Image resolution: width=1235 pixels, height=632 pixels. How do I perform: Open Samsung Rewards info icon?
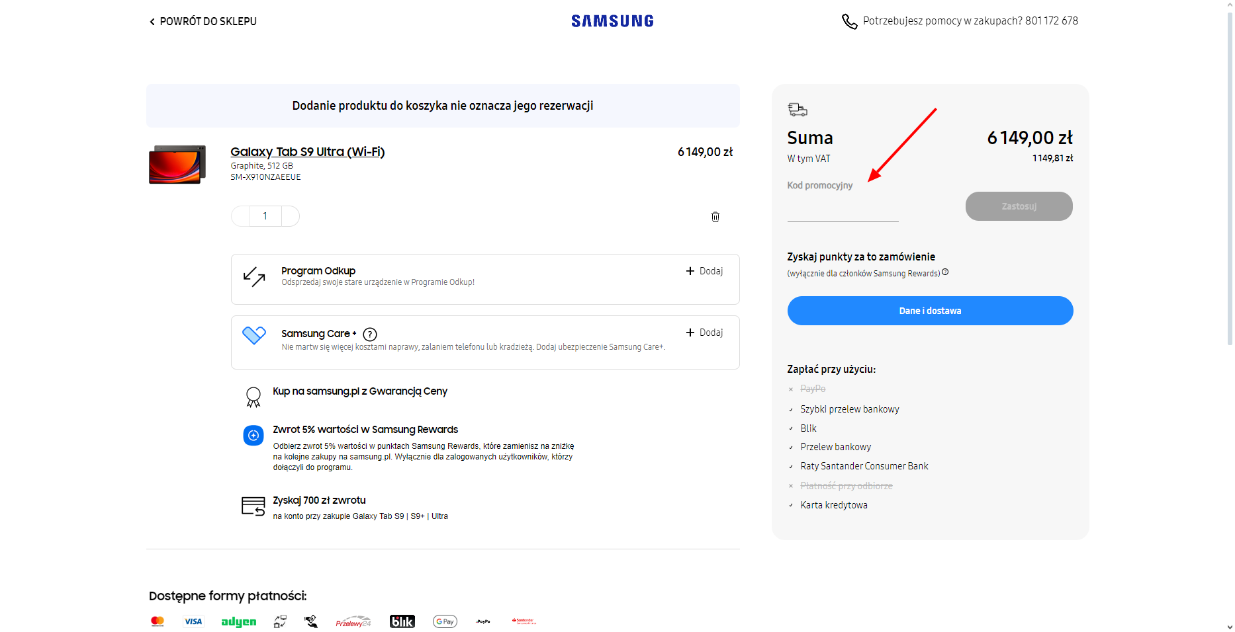point(945,272)
